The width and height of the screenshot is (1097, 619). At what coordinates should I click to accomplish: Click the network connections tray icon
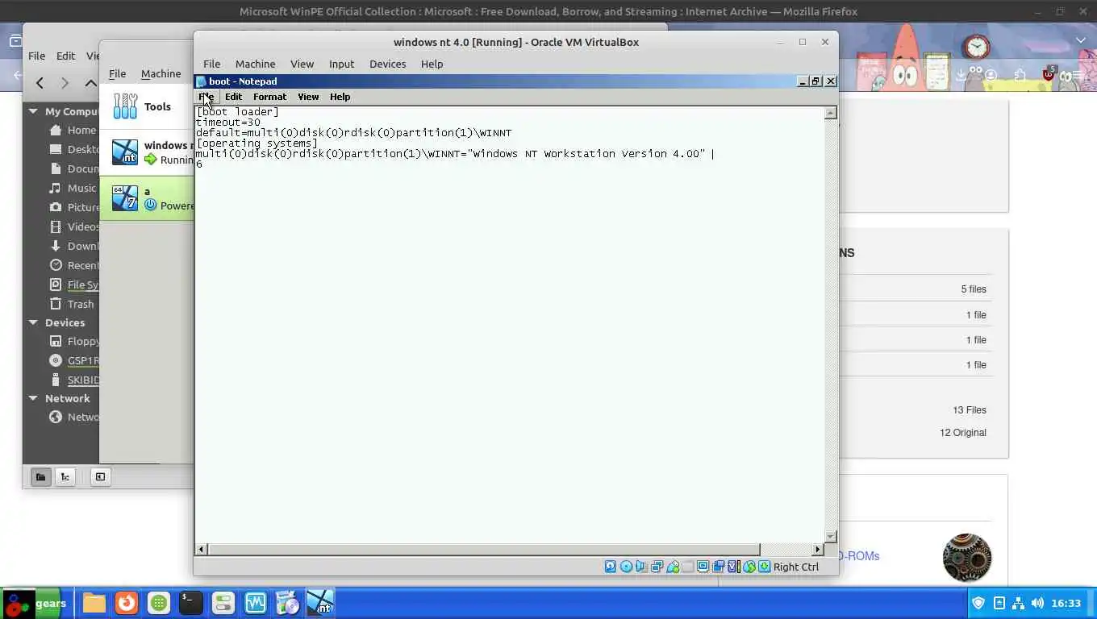(1018, 603)
